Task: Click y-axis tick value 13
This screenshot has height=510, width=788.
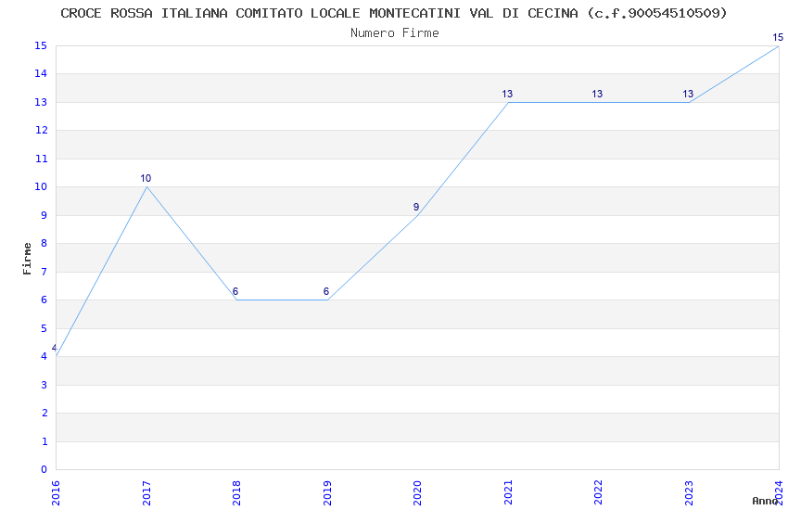Action: pos(41,103)
